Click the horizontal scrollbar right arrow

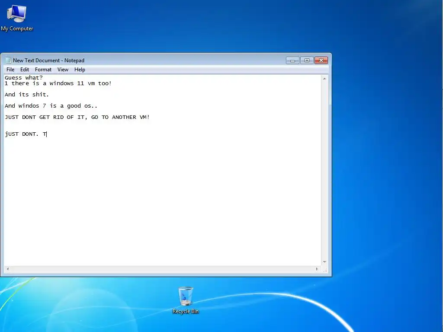317,269
